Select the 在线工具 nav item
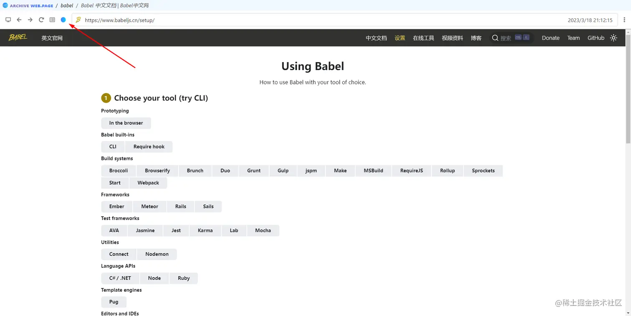 pos(424,38)
